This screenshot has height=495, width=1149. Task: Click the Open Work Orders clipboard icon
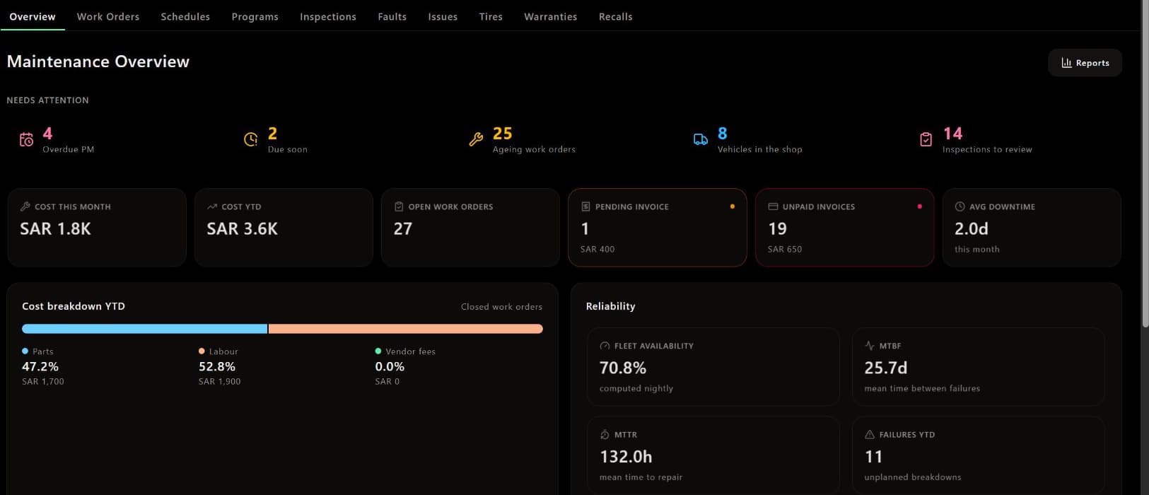point(399,206)
